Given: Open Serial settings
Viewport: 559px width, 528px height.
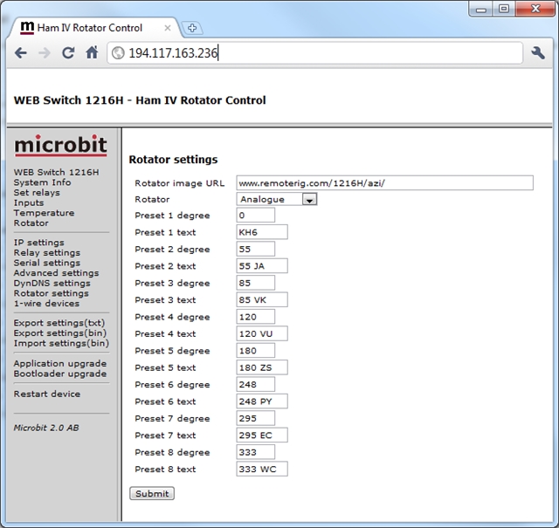Looking at the screenshot, I should point(47,263).
